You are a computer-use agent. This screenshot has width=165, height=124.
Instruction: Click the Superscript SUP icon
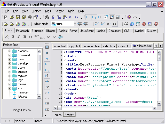pyautogui.click(x=37, y=36)
